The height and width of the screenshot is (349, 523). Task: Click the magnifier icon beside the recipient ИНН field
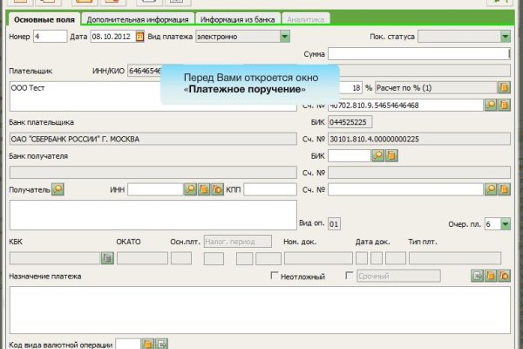click(x=189, y=188)
